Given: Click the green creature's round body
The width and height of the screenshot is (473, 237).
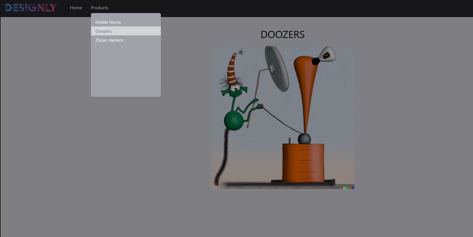Looking at the screenshot, I should pos(233,121).
